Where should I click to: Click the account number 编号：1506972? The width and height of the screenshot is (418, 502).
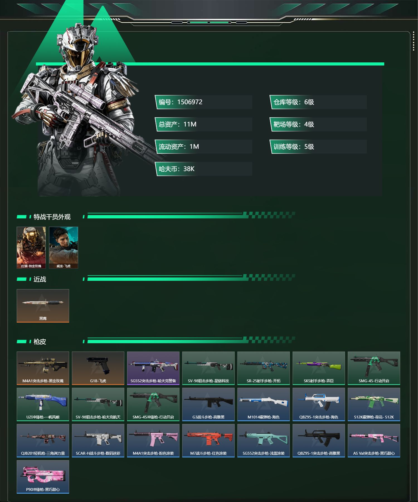pyautogui.click(x=203, y=102)
